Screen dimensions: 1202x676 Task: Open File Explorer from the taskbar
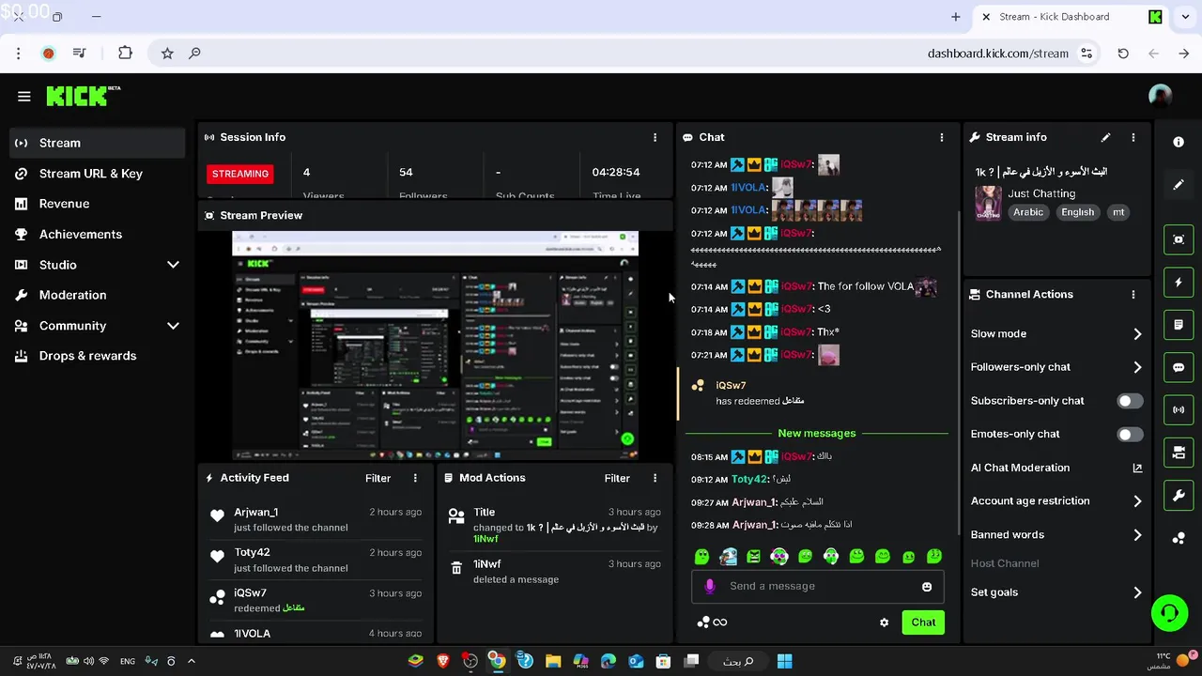click(x=553, y=661)
